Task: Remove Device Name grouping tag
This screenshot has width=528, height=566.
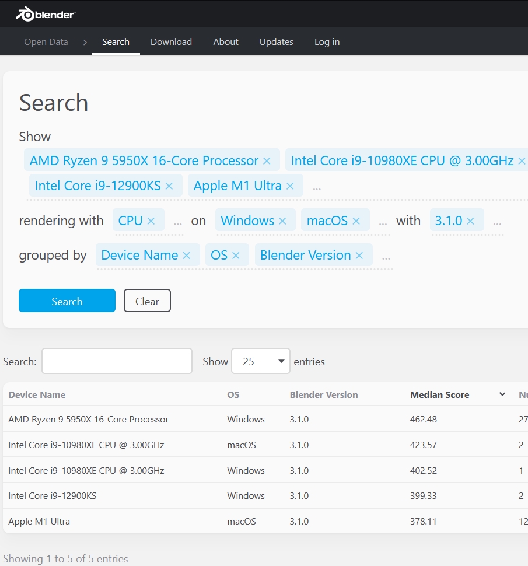Action: pyautogui.click(x=187, y=256)
